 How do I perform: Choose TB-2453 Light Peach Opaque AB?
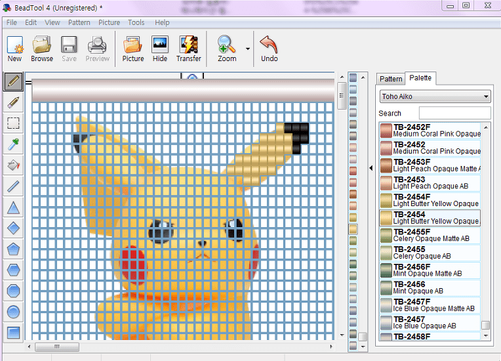(x=430, y=182)
